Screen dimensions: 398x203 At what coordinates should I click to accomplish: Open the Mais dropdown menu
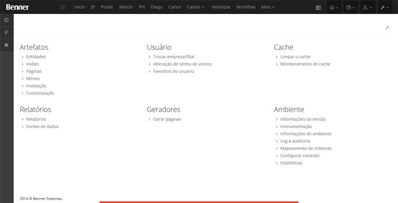tap(268, 7)
